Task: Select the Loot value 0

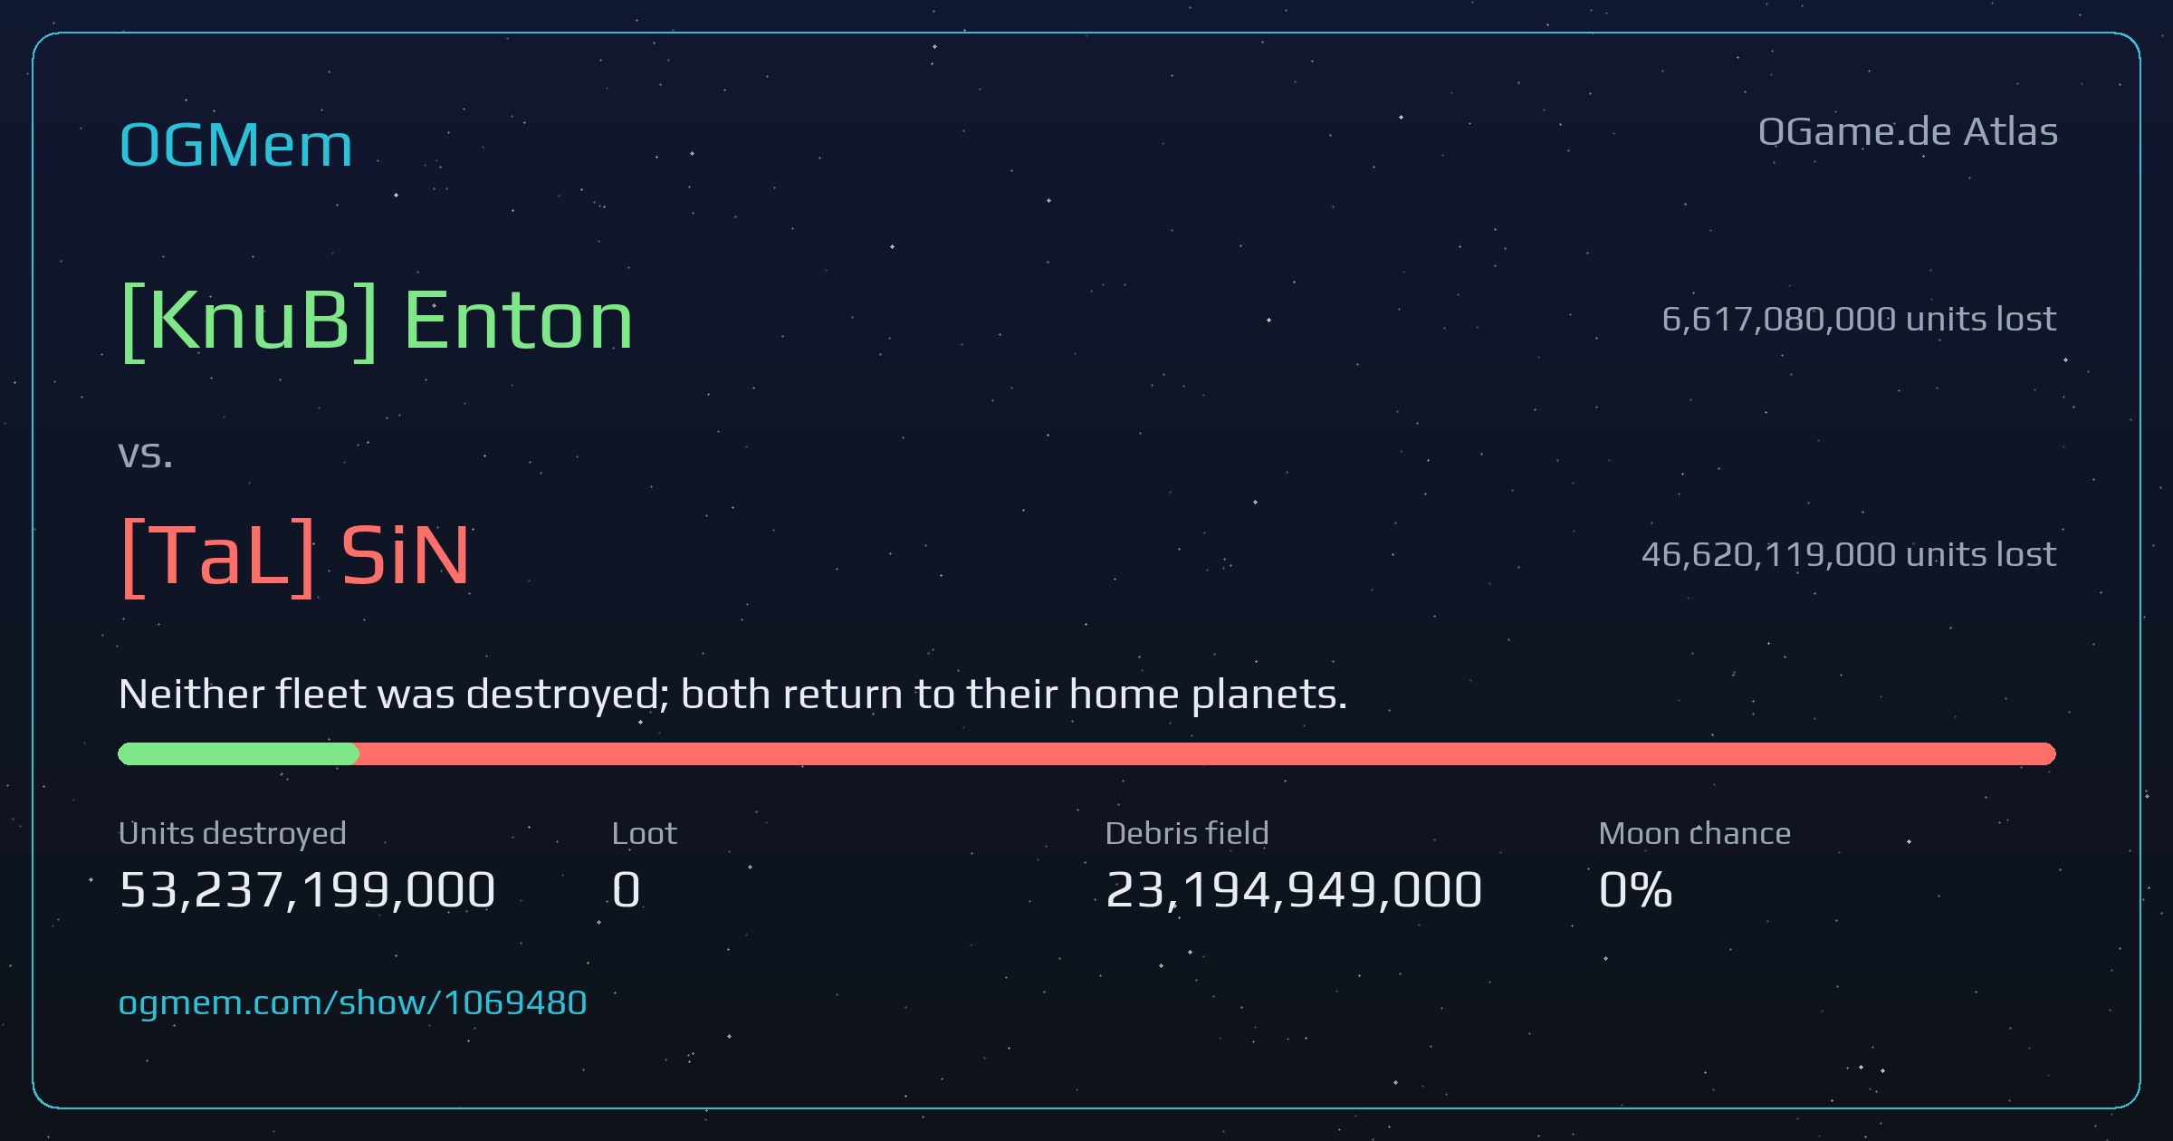Action: pos(627,889)
